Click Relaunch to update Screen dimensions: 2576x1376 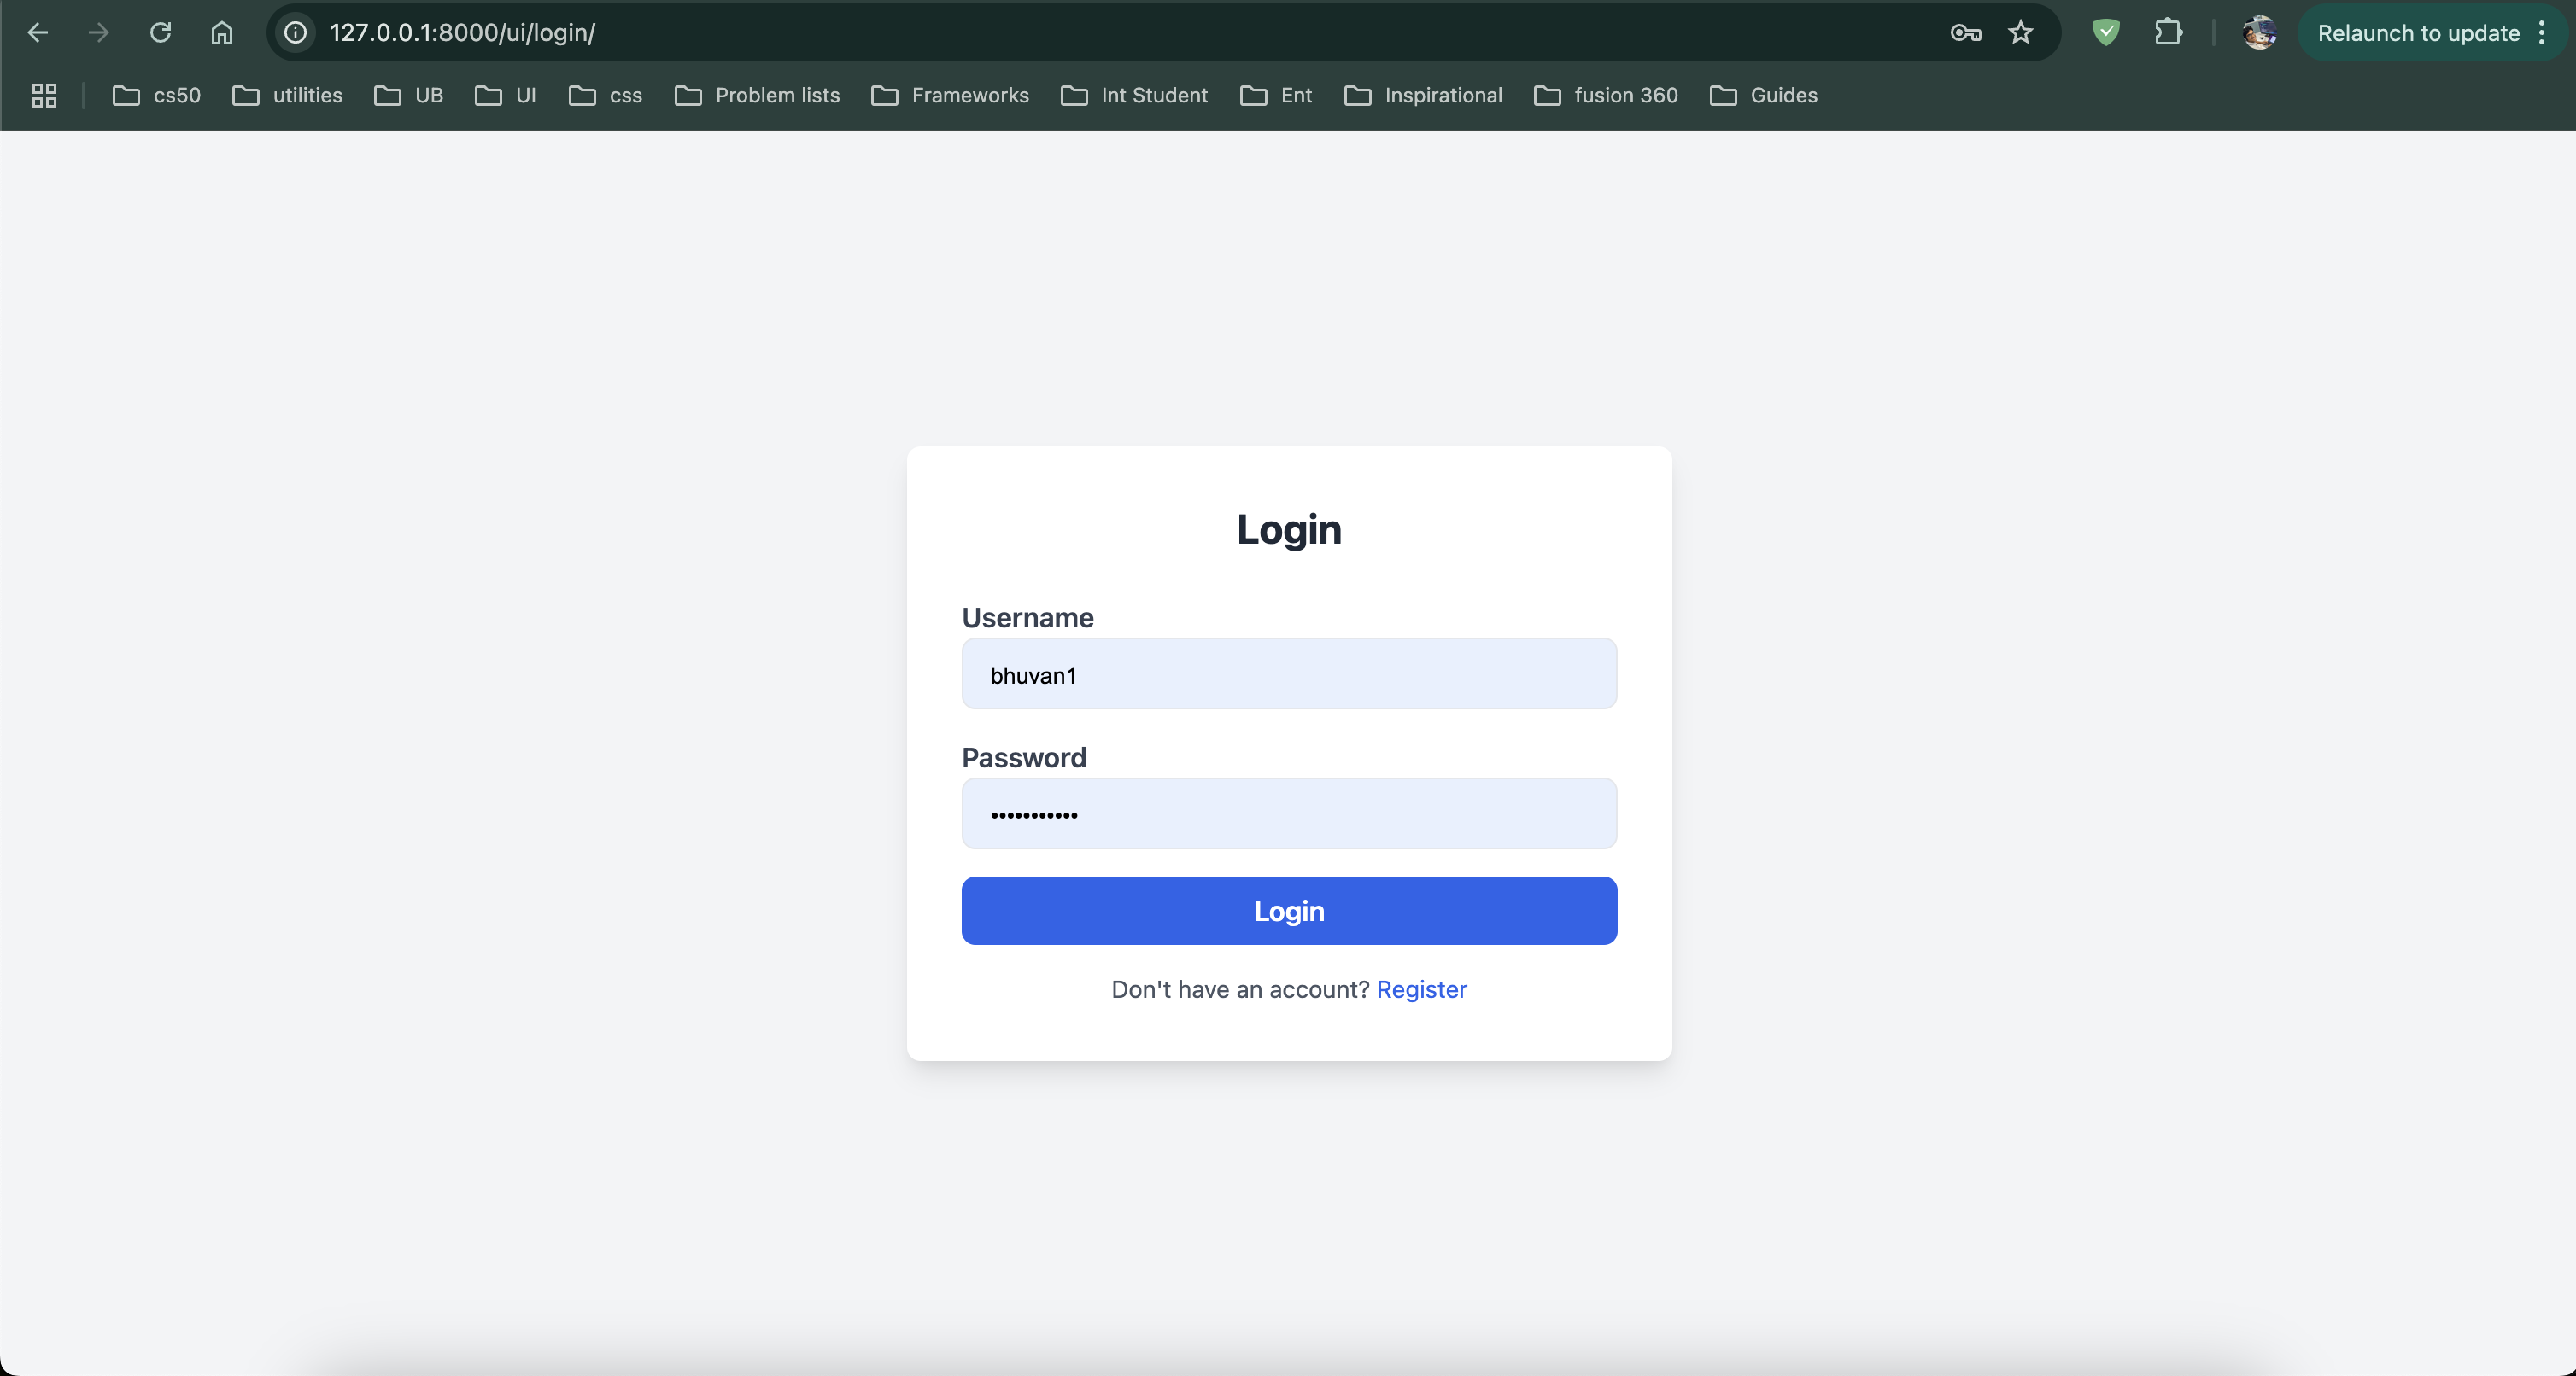point(2418,33)
